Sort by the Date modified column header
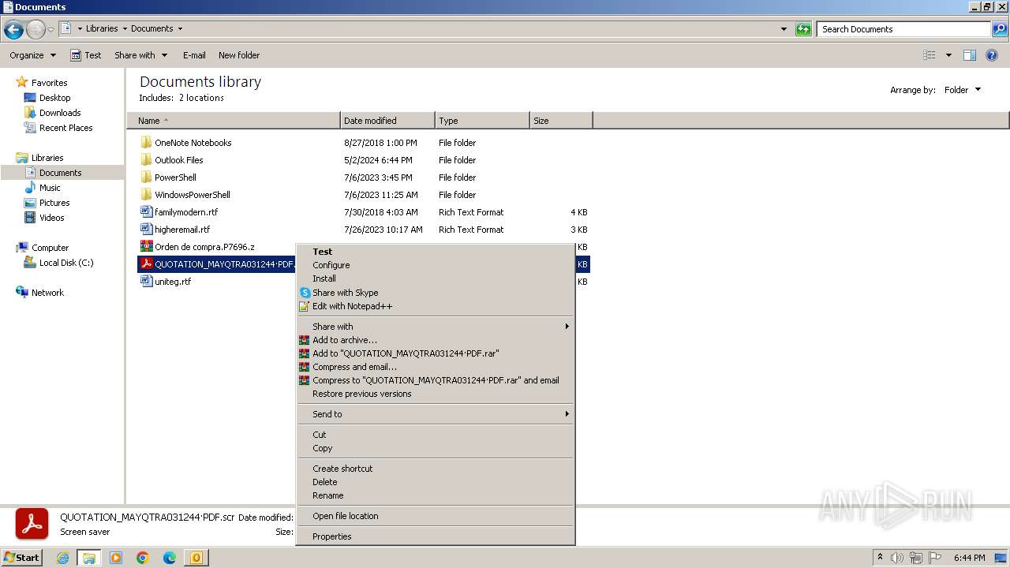The image size is (1010, 568). click(387, 121)
